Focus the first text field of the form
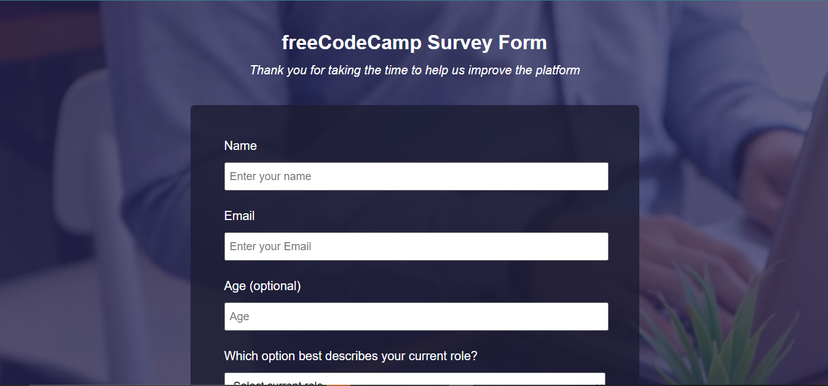This screenshot has width=828, height=386. (416, 176)
